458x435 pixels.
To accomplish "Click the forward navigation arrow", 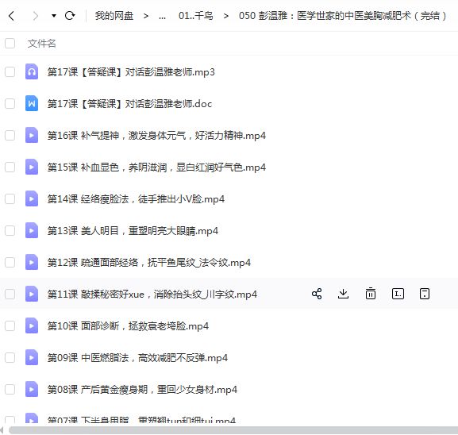I will coord(36,16).
